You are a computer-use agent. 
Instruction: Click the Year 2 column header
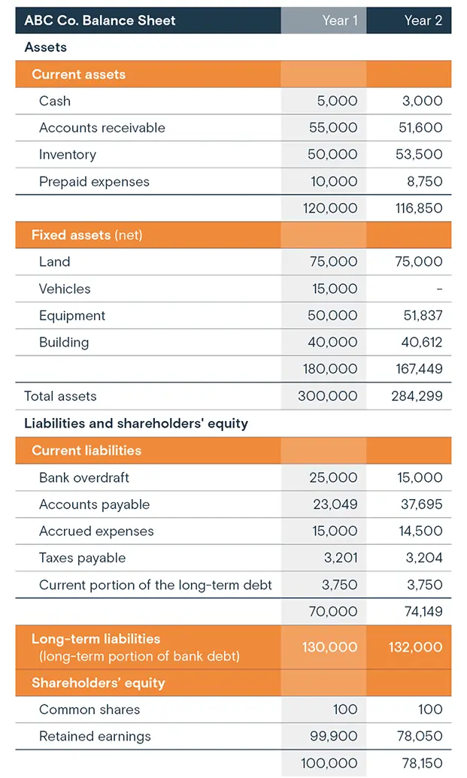click(423, 20)
